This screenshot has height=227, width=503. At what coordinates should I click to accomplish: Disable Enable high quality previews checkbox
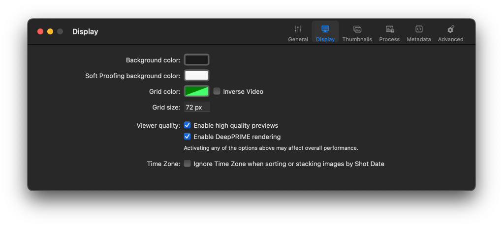point(188,125)
